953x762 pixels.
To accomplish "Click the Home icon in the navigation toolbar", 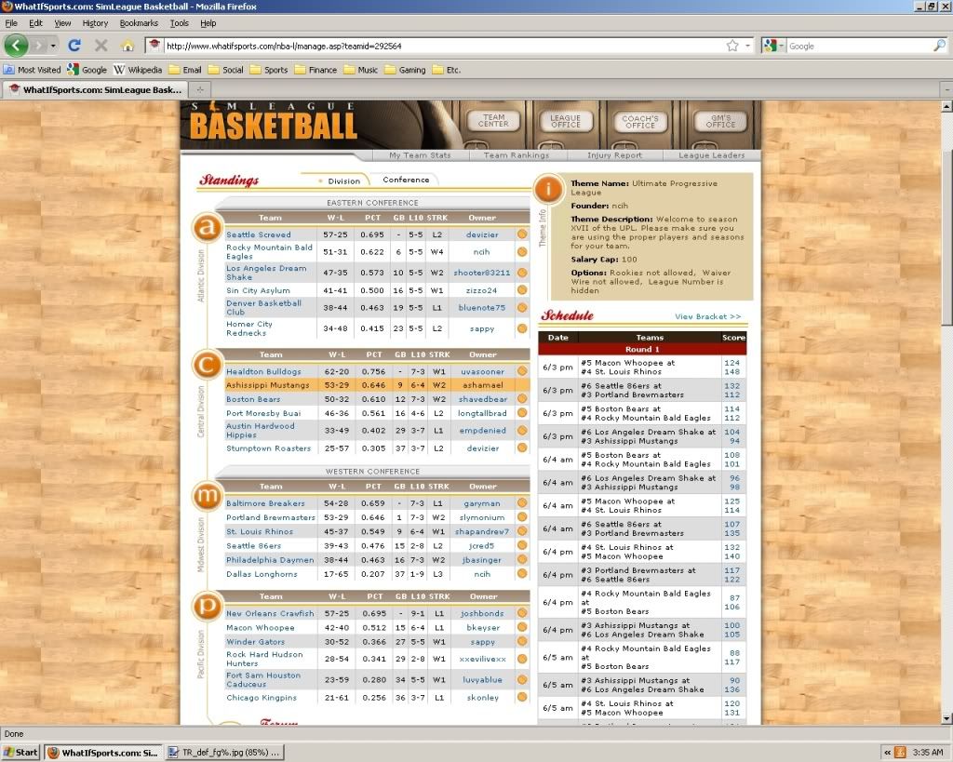I will coord(128,45).
